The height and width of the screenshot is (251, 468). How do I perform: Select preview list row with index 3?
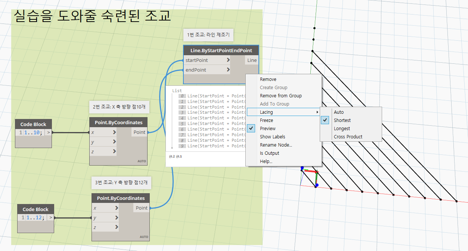[212, 112]
